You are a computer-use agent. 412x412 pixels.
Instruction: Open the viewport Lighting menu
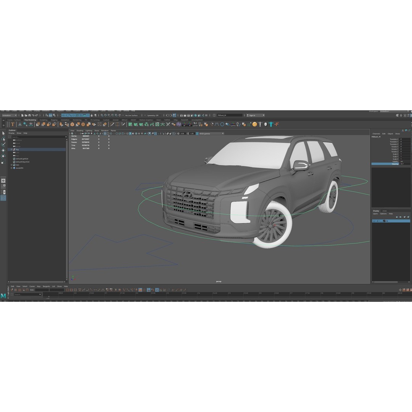89,130
